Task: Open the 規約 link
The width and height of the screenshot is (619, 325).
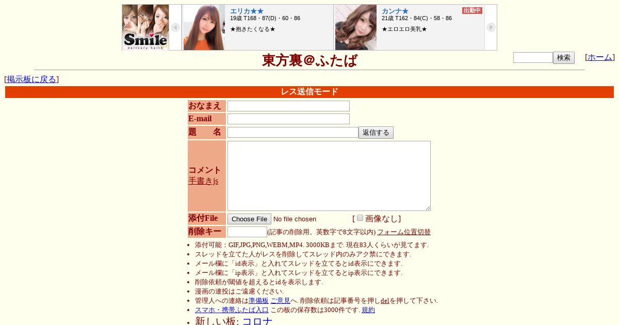Action: 368,310
